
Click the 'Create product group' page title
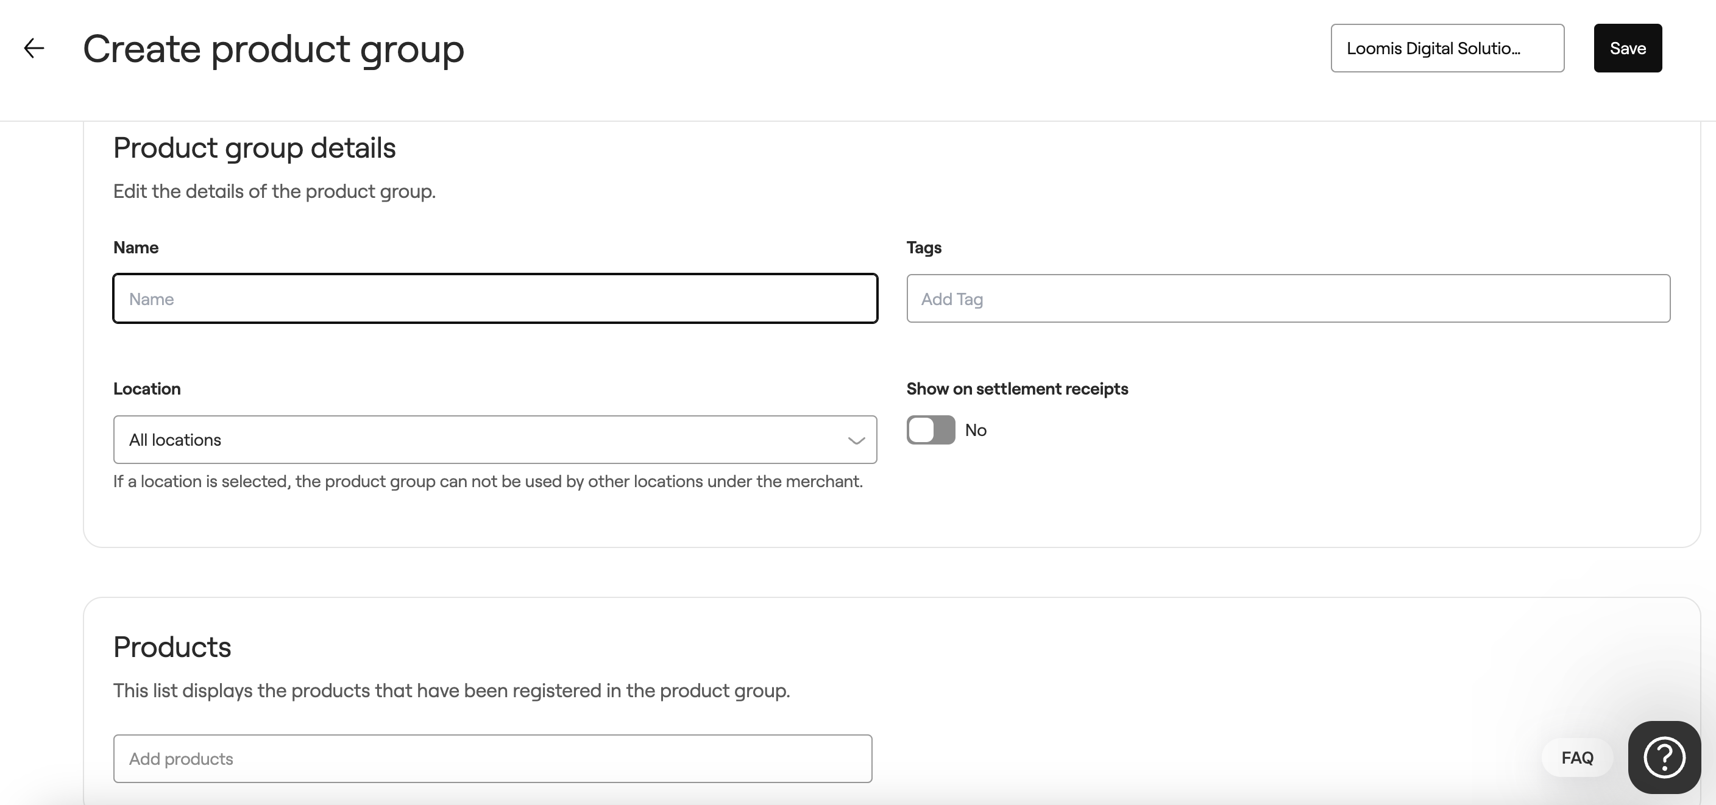(273, 49)
